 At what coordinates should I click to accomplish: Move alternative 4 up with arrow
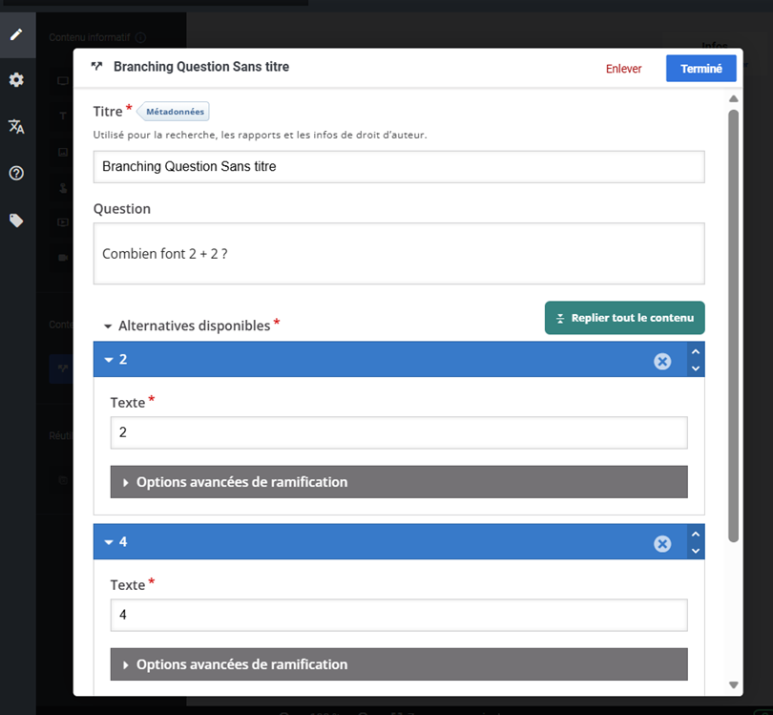tap(696, 534)
